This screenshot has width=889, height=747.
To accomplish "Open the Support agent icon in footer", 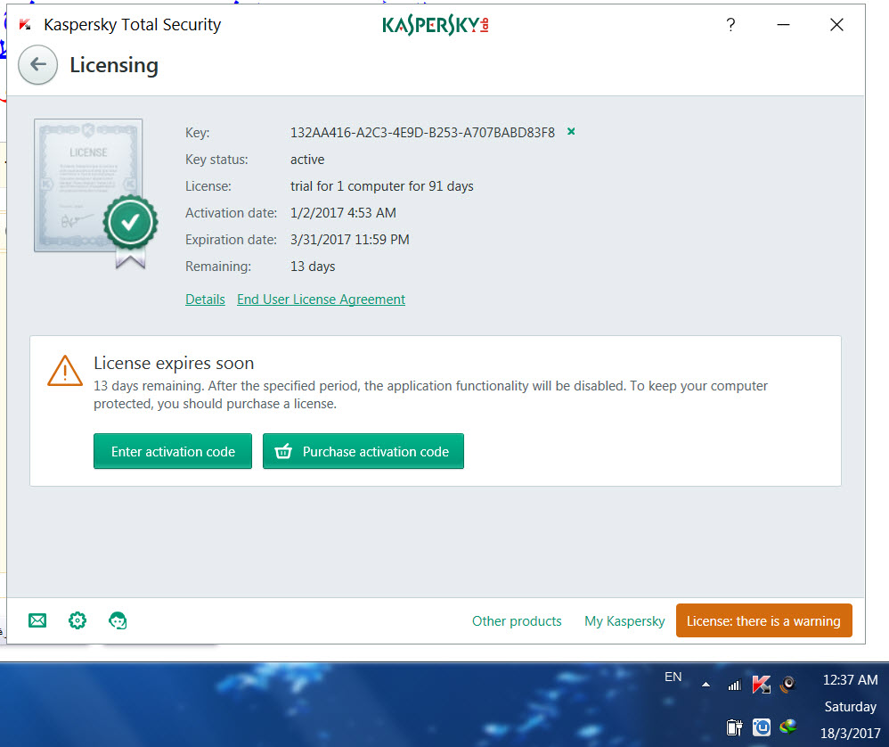I will coord(118,620).
